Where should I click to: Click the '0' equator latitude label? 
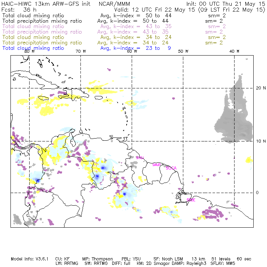[257, 193]
